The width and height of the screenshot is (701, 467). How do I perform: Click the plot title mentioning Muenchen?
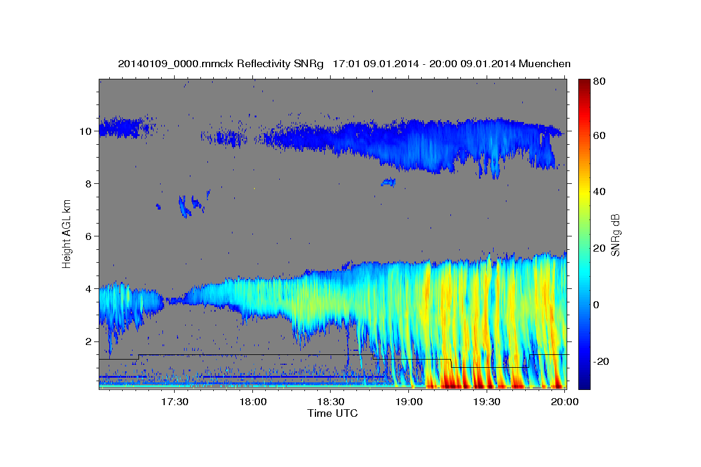pos(344,64)
